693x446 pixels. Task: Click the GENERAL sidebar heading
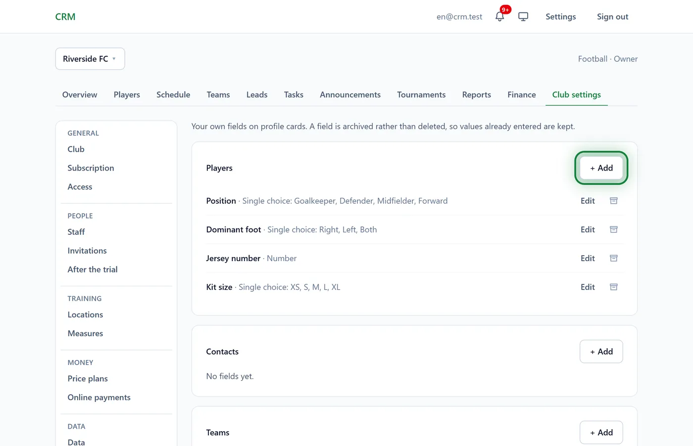[83, 133]
